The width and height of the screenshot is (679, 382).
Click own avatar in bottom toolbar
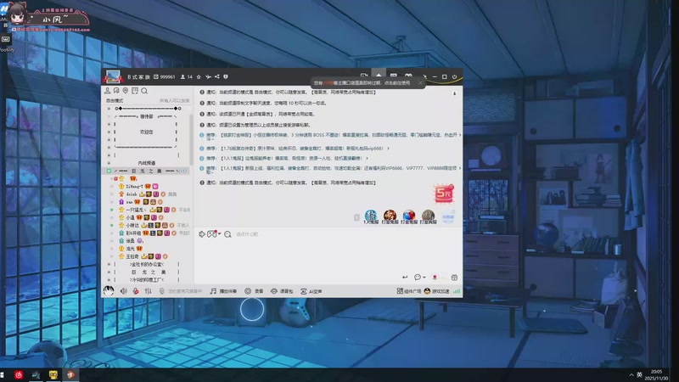pyautogui.click(x=109, y=290)
